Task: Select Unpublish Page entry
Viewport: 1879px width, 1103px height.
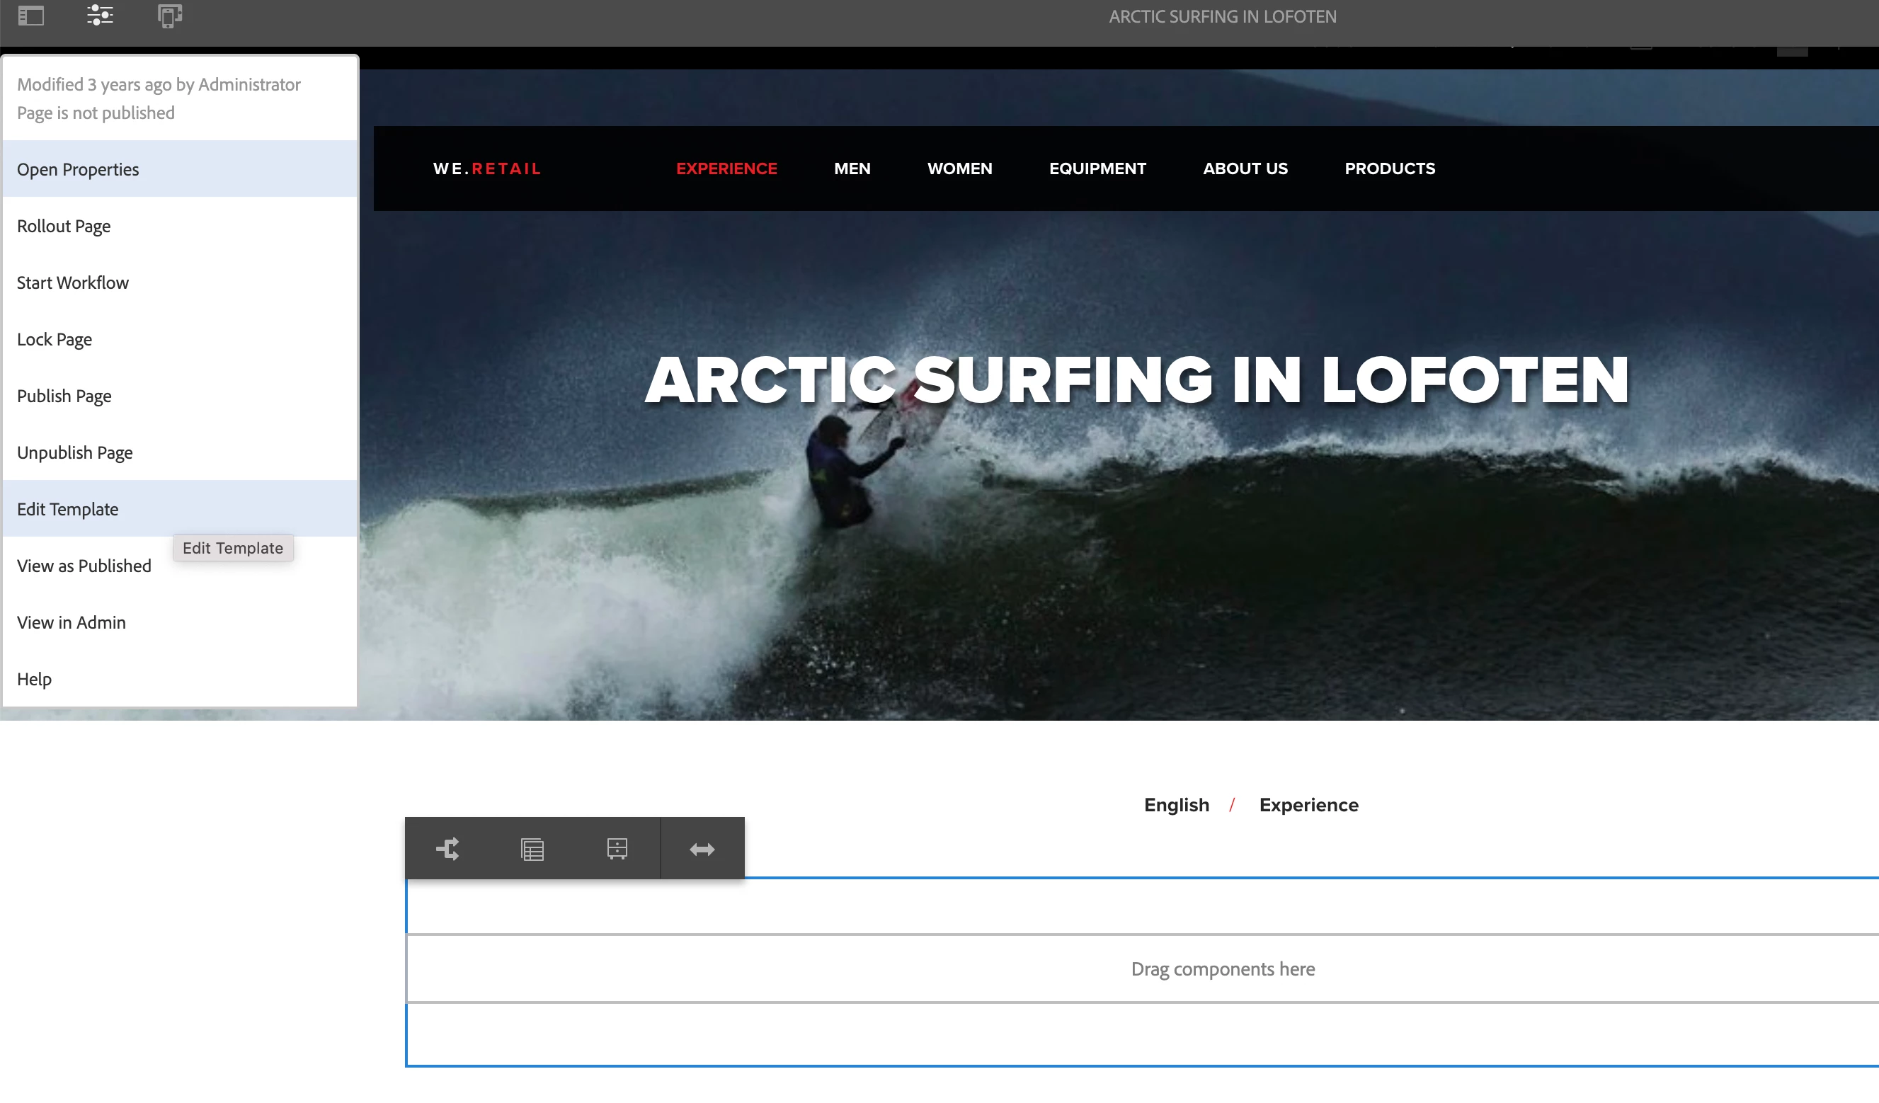Action: 74,452
